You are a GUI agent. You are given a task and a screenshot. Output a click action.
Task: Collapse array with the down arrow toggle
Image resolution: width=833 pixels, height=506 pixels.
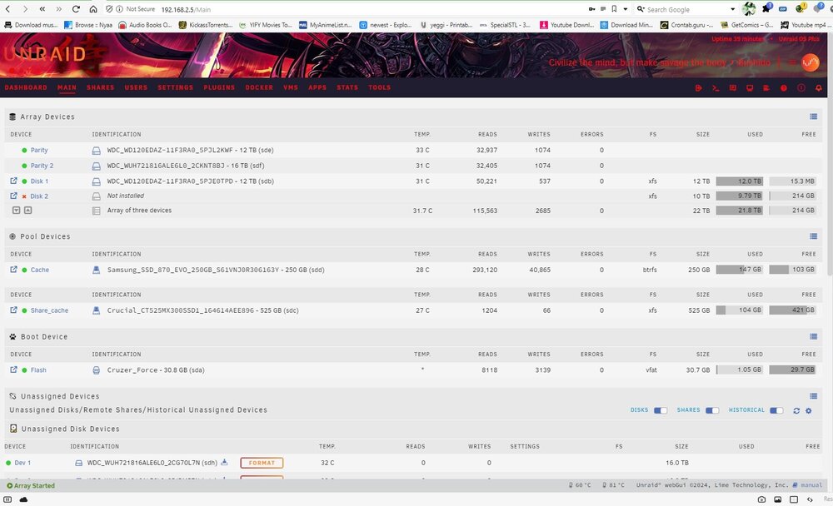click(17, 211)
